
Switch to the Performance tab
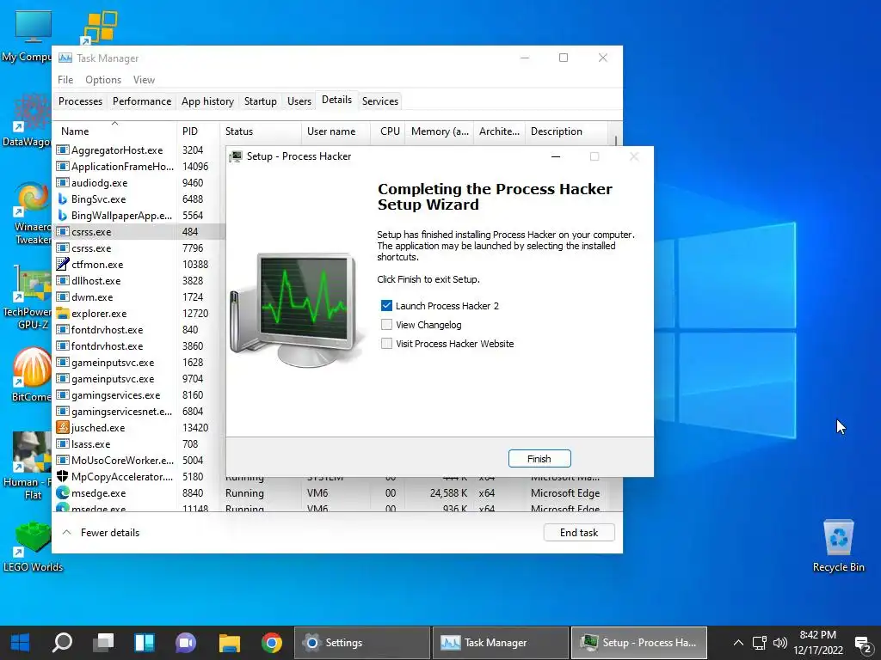142,101
